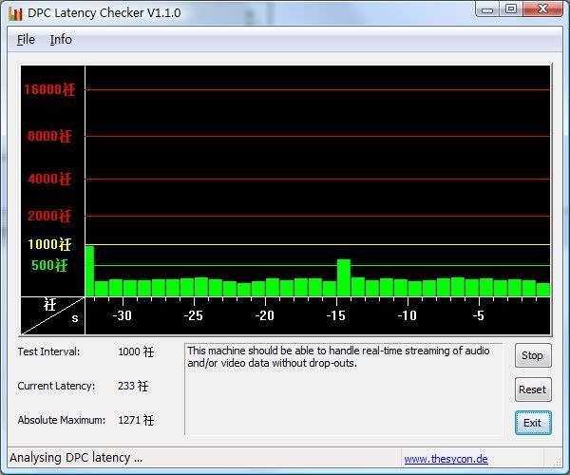Open the Info menu
The image size is (570, 475).
[61, 39]
